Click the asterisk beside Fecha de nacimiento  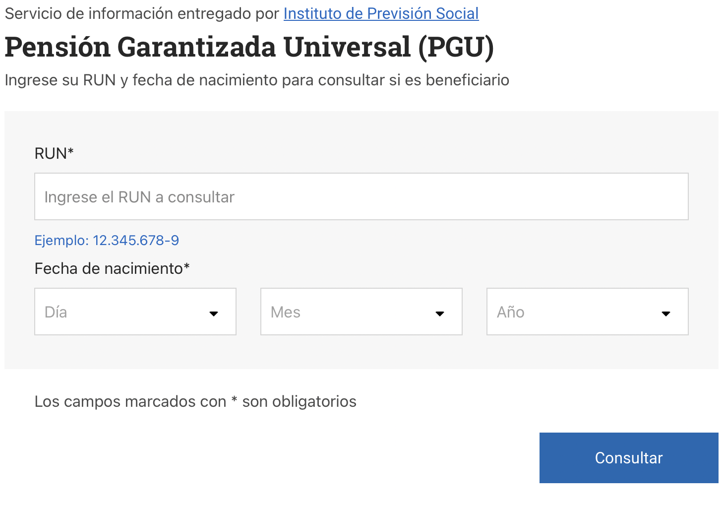187,266
